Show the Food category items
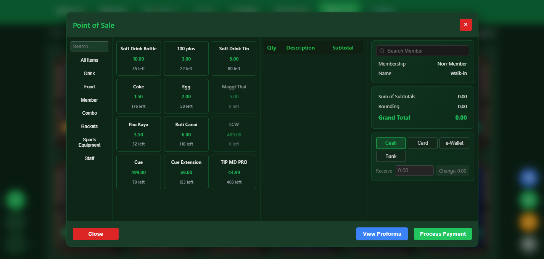The image size is (544, 259). click(x=89, y=87)
